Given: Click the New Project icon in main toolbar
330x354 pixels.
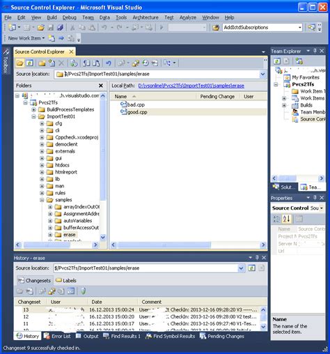Looking at the screenshot, I should pos(12,27).
